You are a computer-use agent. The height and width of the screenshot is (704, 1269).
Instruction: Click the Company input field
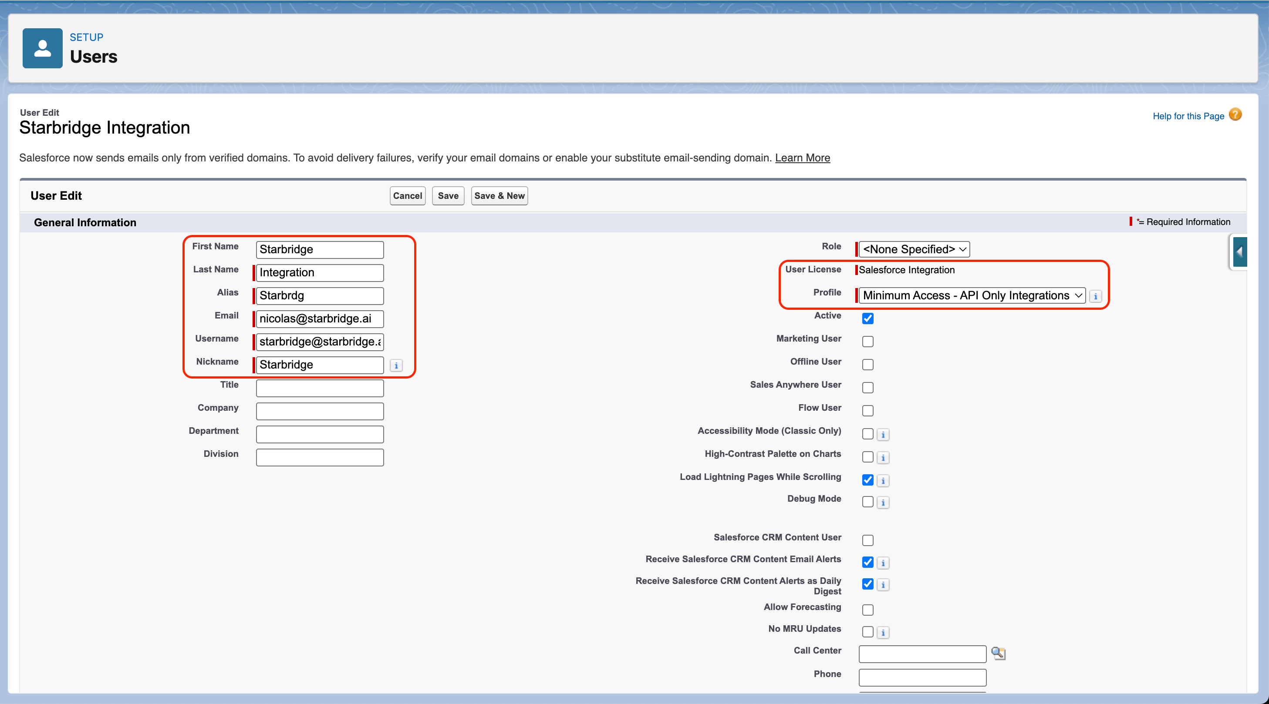320,411
